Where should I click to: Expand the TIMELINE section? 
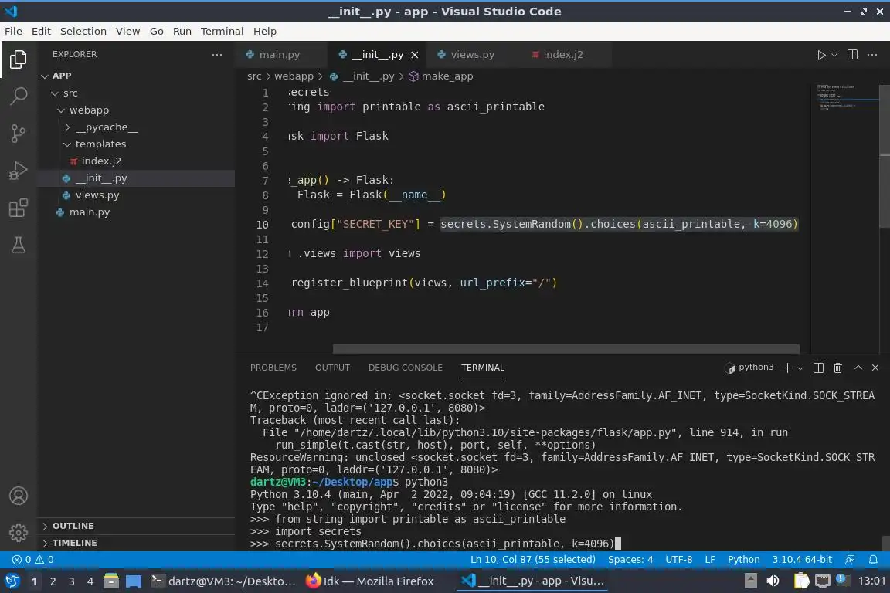pos(136,543)
